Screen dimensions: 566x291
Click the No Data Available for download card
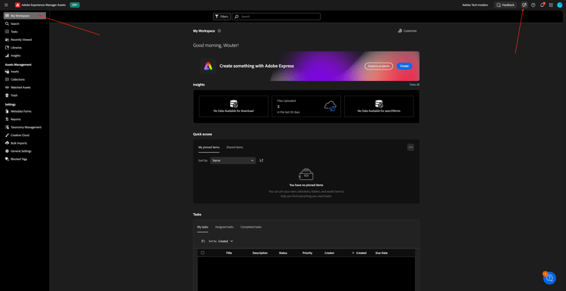[x=233, y=107]
